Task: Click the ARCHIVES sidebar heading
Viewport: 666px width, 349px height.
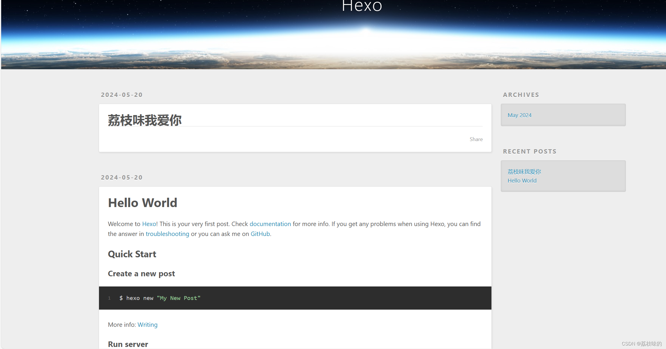Action: coord(521,95)
